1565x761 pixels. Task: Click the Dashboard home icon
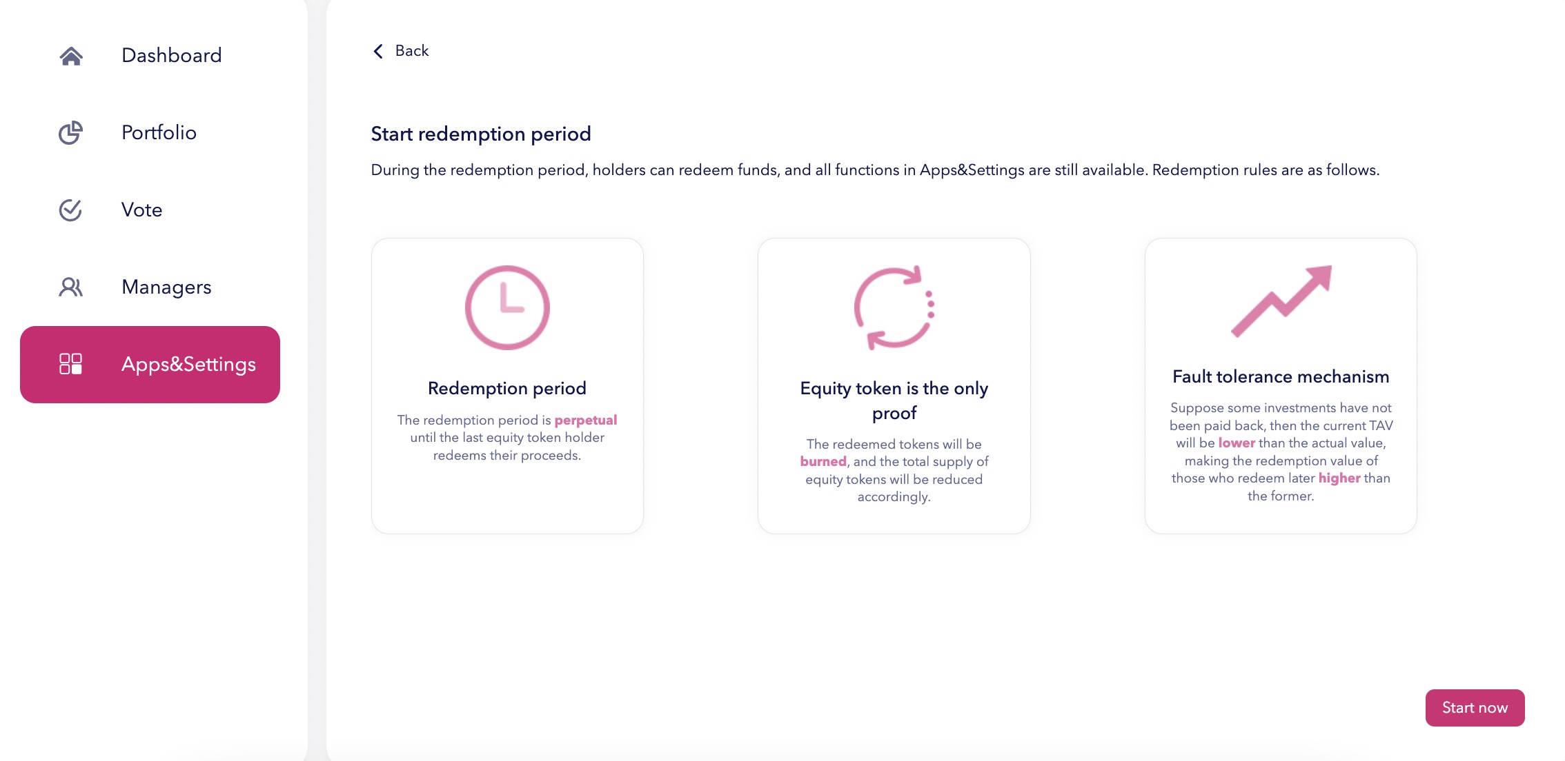pyautogui.click(x=71, y=56)
